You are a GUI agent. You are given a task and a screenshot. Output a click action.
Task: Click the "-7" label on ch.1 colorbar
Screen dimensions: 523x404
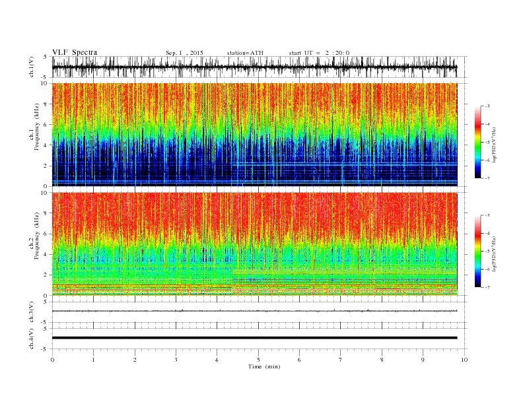coord(487,178)
